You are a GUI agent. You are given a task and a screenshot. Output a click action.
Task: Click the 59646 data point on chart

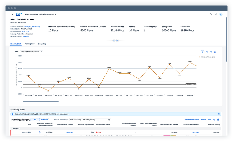(x=109, y=69)
